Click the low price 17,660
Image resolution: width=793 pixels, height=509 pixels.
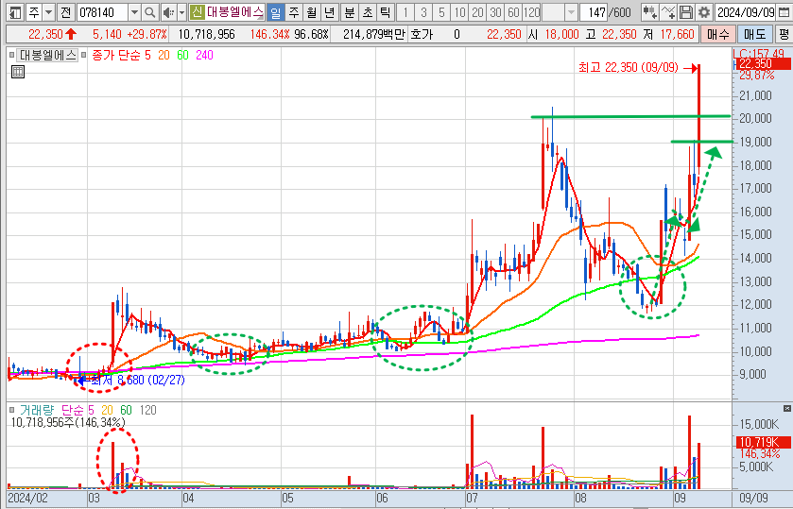pyautogui.click(x=677, y=34)
